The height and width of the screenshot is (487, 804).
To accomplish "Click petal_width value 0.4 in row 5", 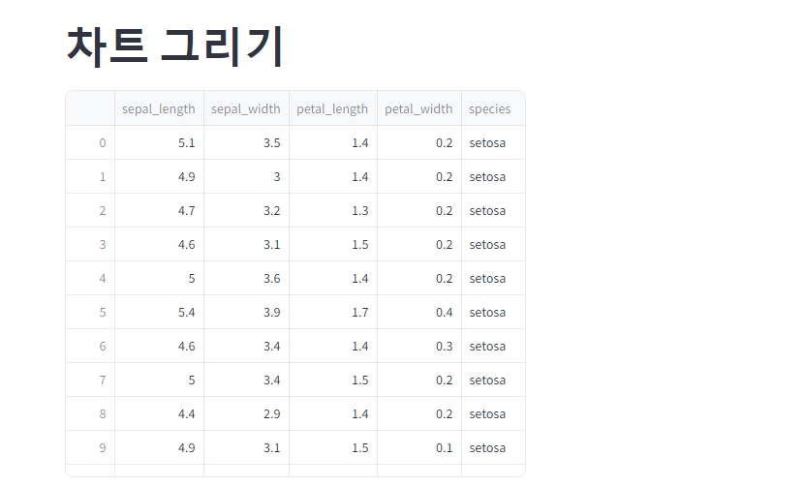I will point(418,312).
